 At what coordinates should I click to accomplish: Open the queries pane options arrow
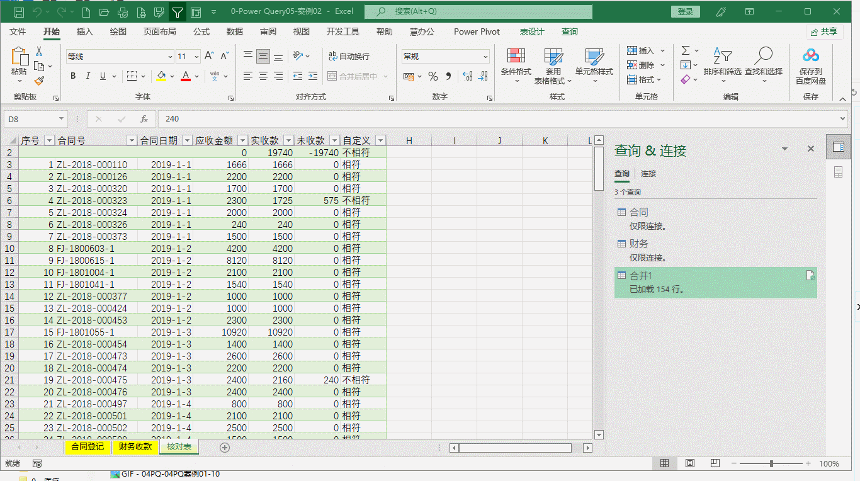785,149
